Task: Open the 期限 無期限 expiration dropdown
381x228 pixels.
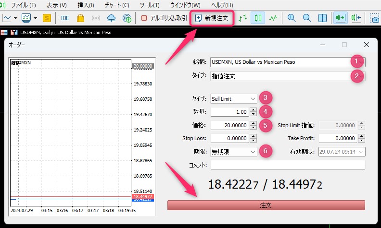Action: pyautogui.click(x=233, y=152)
